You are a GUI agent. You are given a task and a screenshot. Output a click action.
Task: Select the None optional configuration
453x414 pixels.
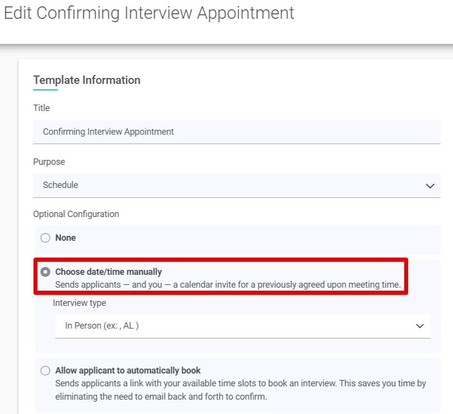[x=45, y=238]
